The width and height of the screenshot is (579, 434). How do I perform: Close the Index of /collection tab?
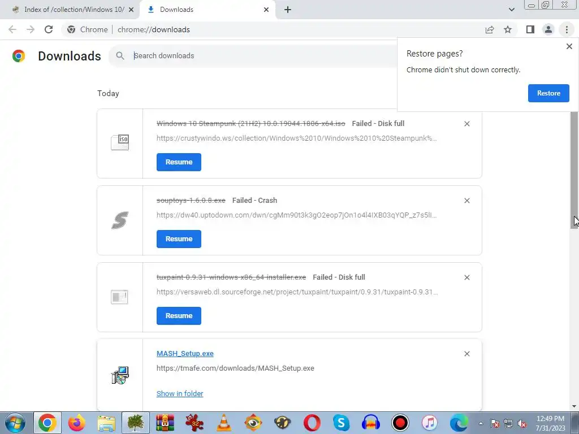click(131, 10)
